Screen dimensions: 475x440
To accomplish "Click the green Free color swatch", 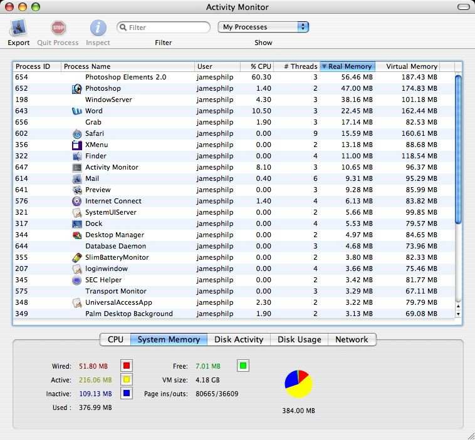I will pyautogui.click(x=243, y=366).
